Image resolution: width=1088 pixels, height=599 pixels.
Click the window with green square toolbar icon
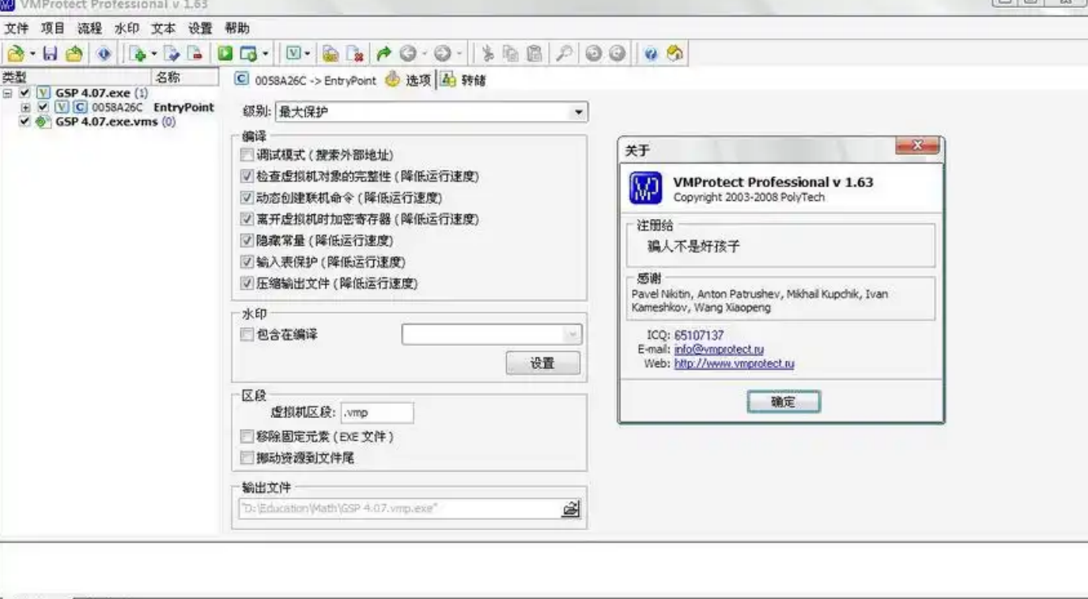[248, 54]
